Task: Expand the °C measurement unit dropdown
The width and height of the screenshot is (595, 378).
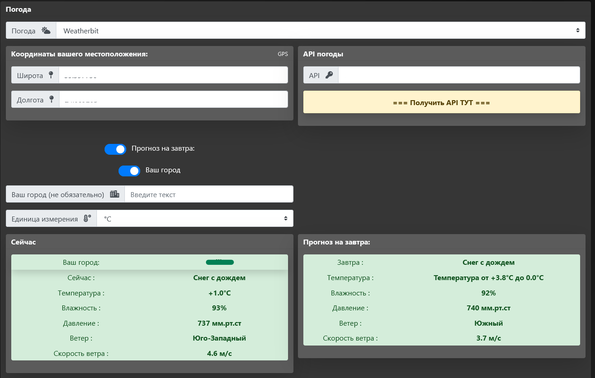Action: click(195, 218)
